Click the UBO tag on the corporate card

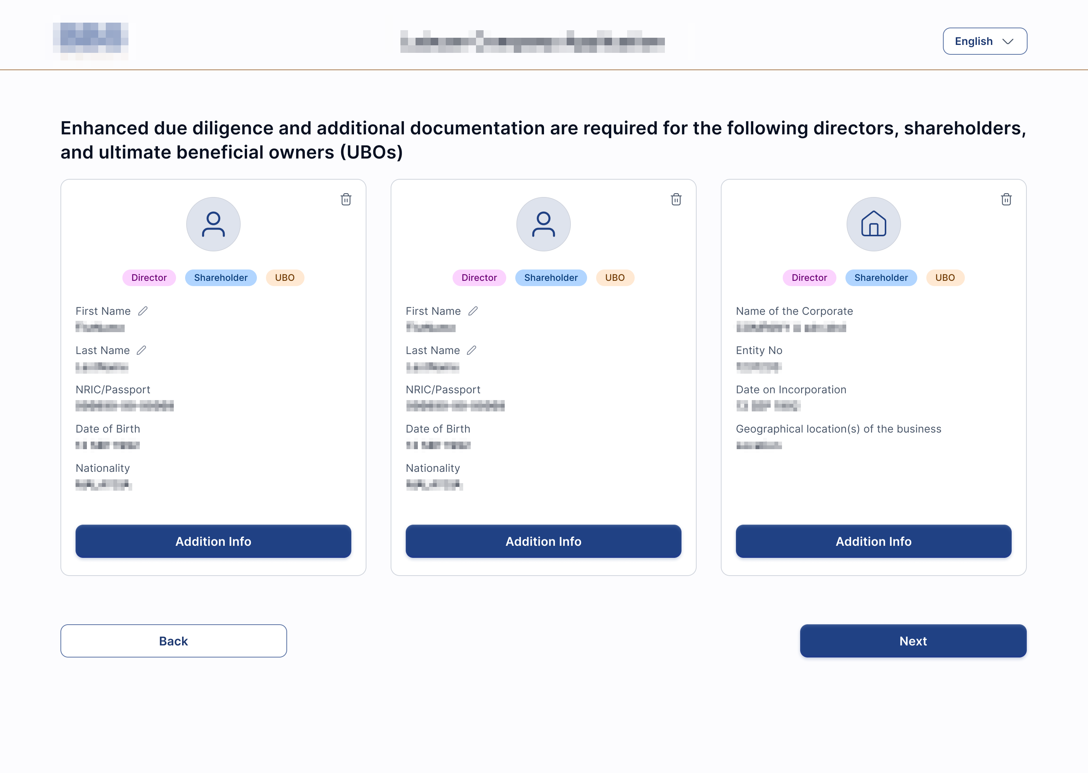944,277
